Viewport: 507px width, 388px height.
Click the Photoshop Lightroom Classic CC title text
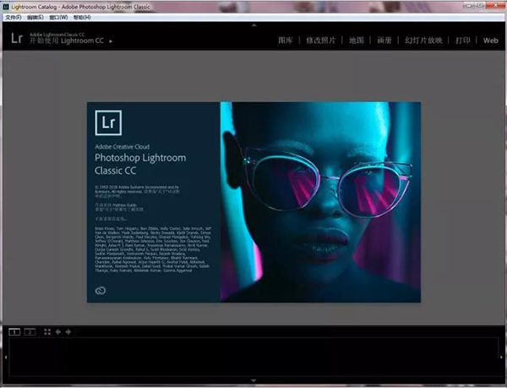pyautogui.click(x=140, y=164)
